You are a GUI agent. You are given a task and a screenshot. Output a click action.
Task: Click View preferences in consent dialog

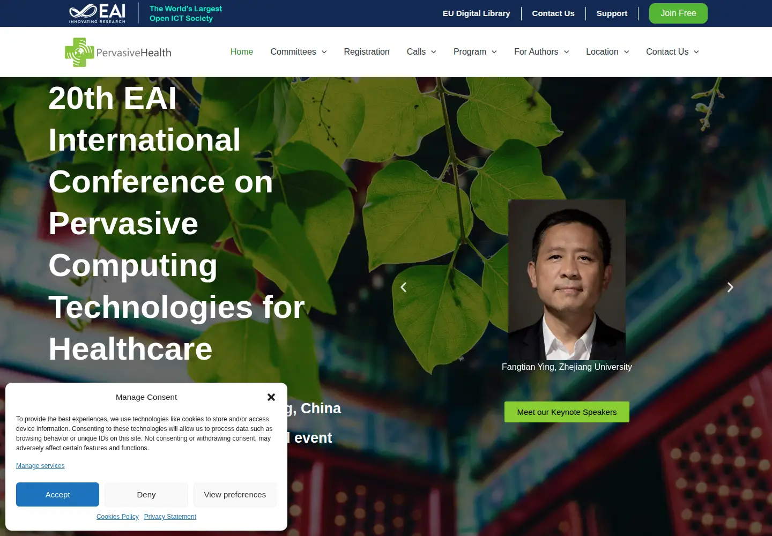click(235, 495)
